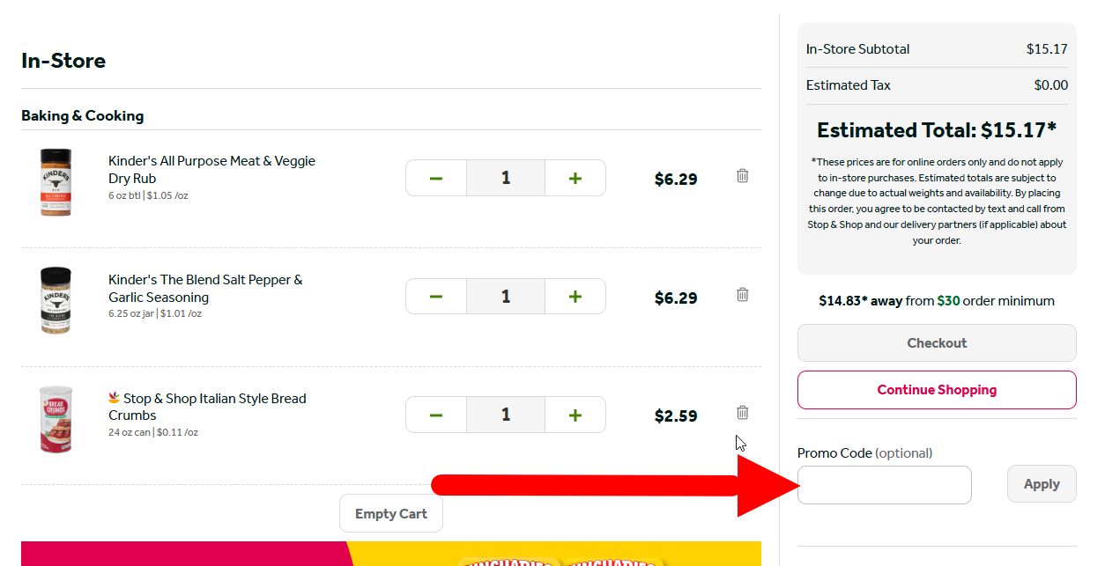Increase Blend Seasoning quantity with plus icon

point(575,296)
